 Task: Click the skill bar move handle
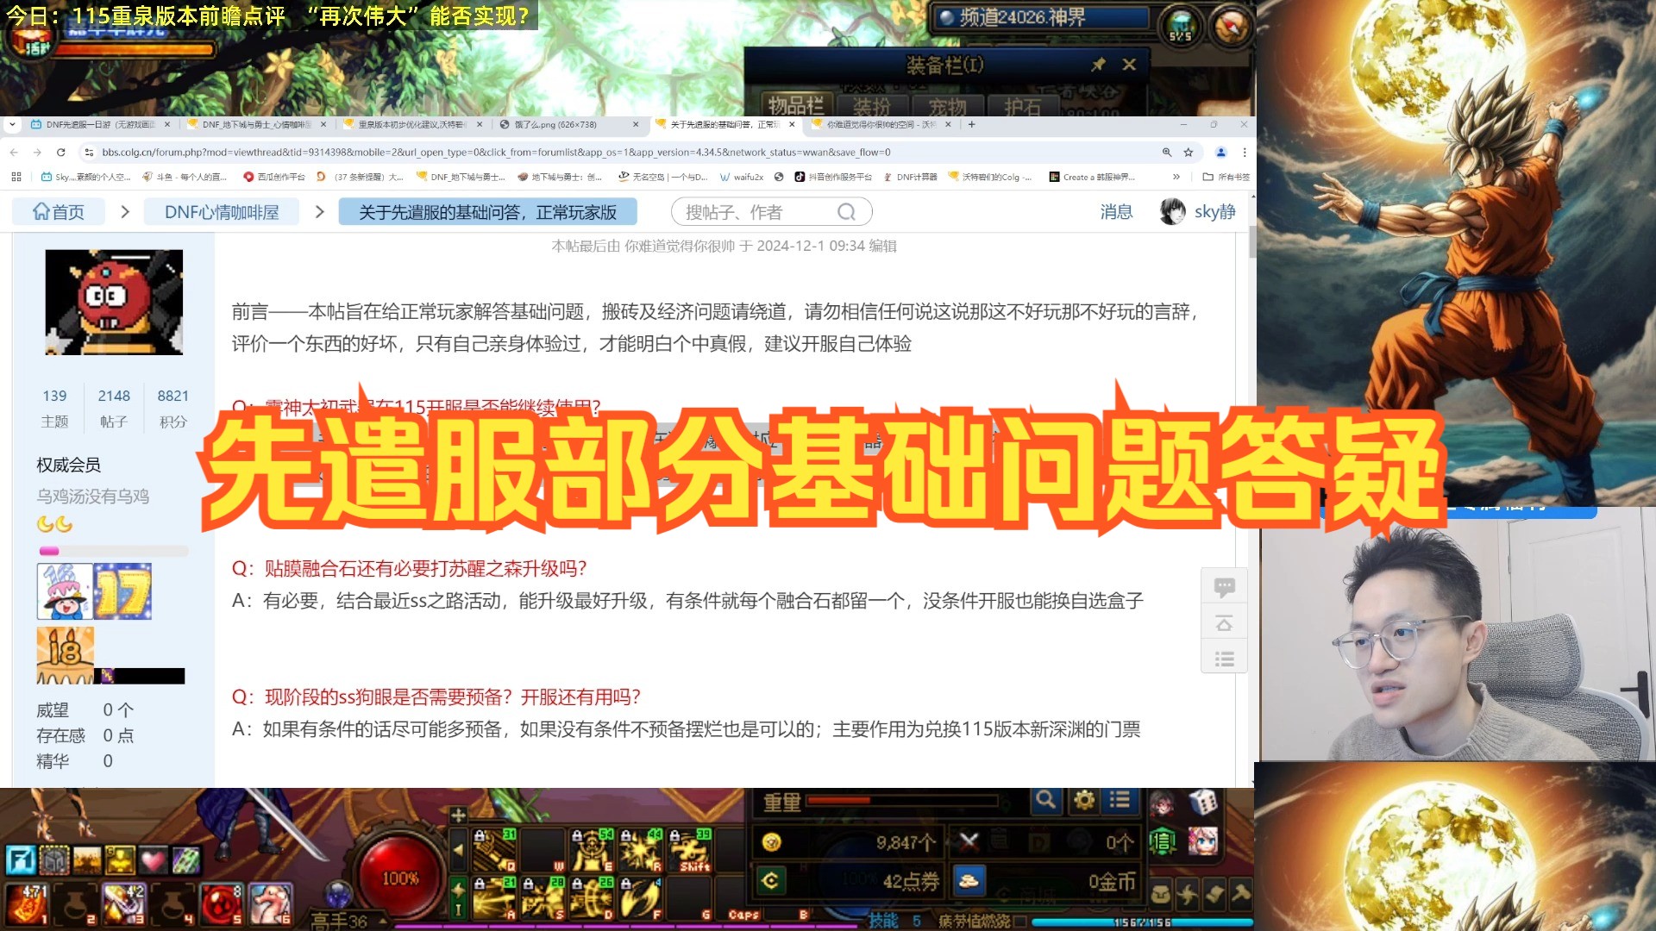(458, 815)
